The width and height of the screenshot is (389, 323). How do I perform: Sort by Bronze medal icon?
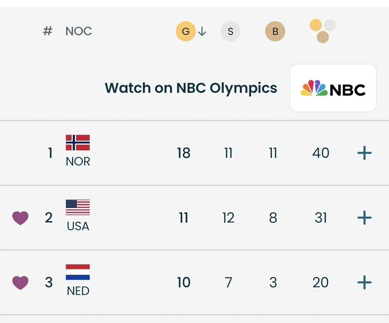(x=275, y=31)
